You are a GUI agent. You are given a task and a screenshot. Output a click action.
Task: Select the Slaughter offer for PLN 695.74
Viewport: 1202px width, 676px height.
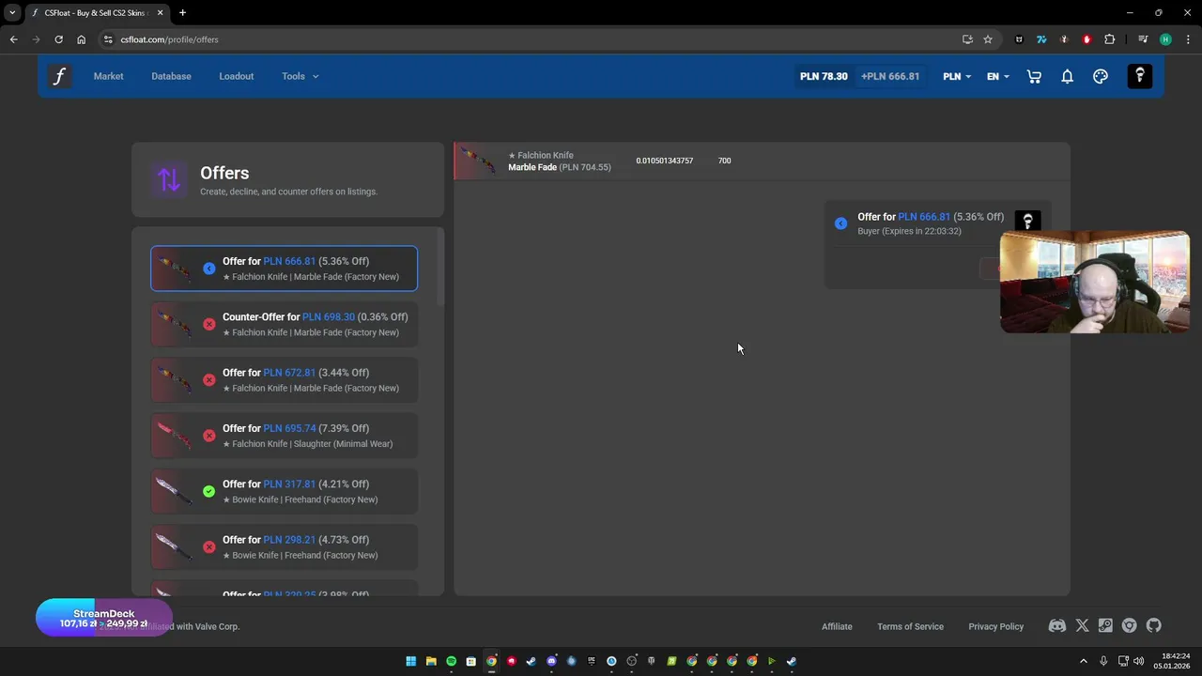point(284,436)
